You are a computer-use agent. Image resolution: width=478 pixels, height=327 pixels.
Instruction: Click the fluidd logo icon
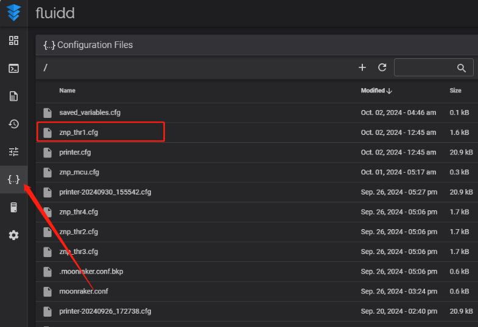[13, 13]
